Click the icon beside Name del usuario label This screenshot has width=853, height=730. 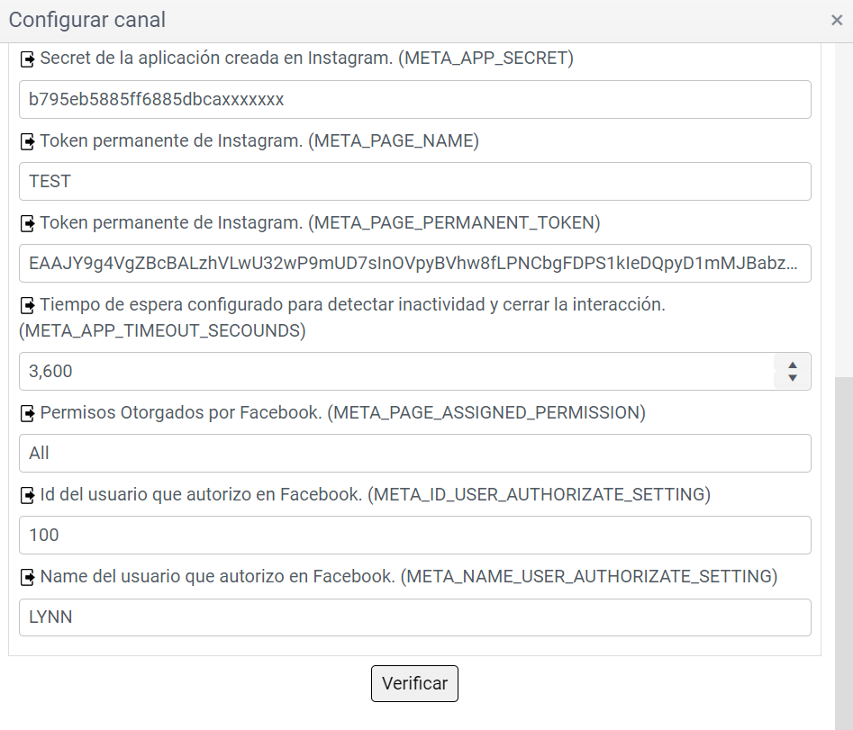27,577
